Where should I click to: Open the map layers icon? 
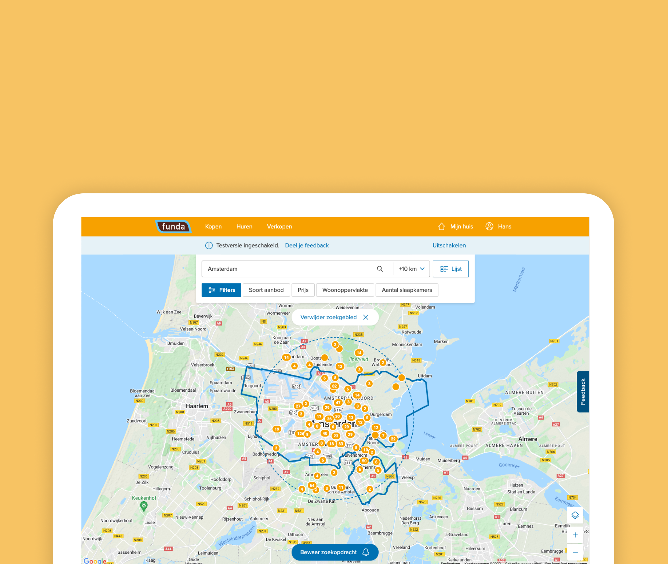575,515
